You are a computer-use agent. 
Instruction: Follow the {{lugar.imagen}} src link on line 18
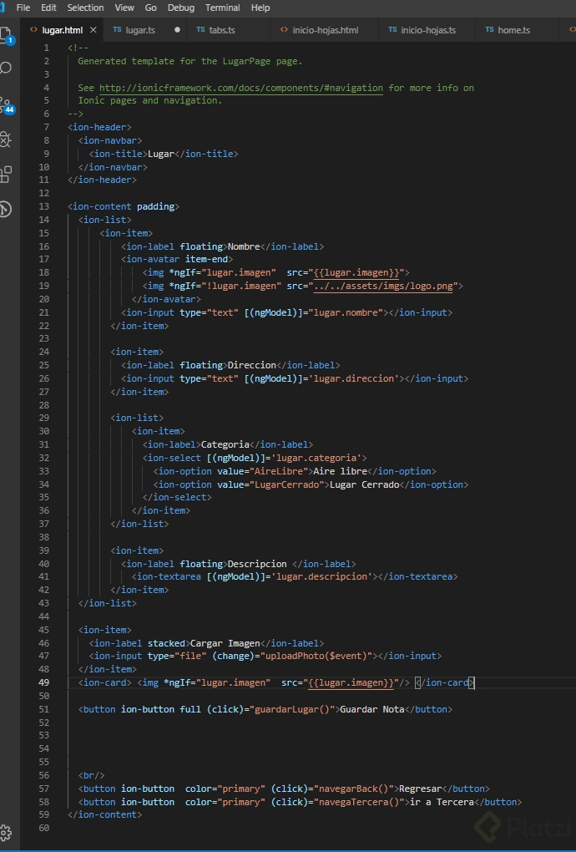tap(356, 272)
